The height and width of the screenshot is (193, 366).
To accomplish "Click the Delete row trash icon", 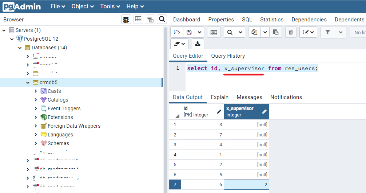I will click(291, 32).
